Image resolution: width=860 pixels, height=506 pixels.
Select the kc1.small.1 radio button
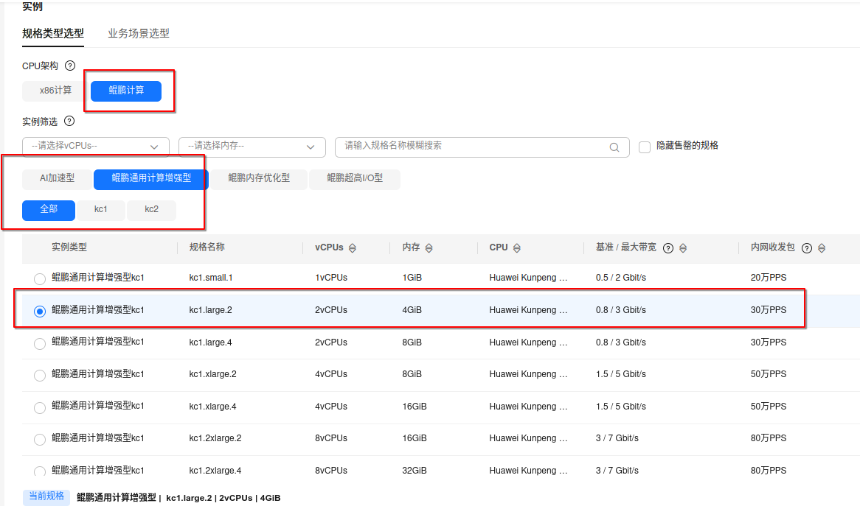40,278
